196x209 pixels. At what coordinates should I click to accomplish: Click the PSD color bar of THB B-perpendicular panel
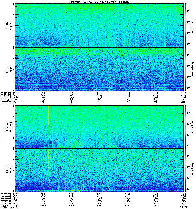click(186, 25)
